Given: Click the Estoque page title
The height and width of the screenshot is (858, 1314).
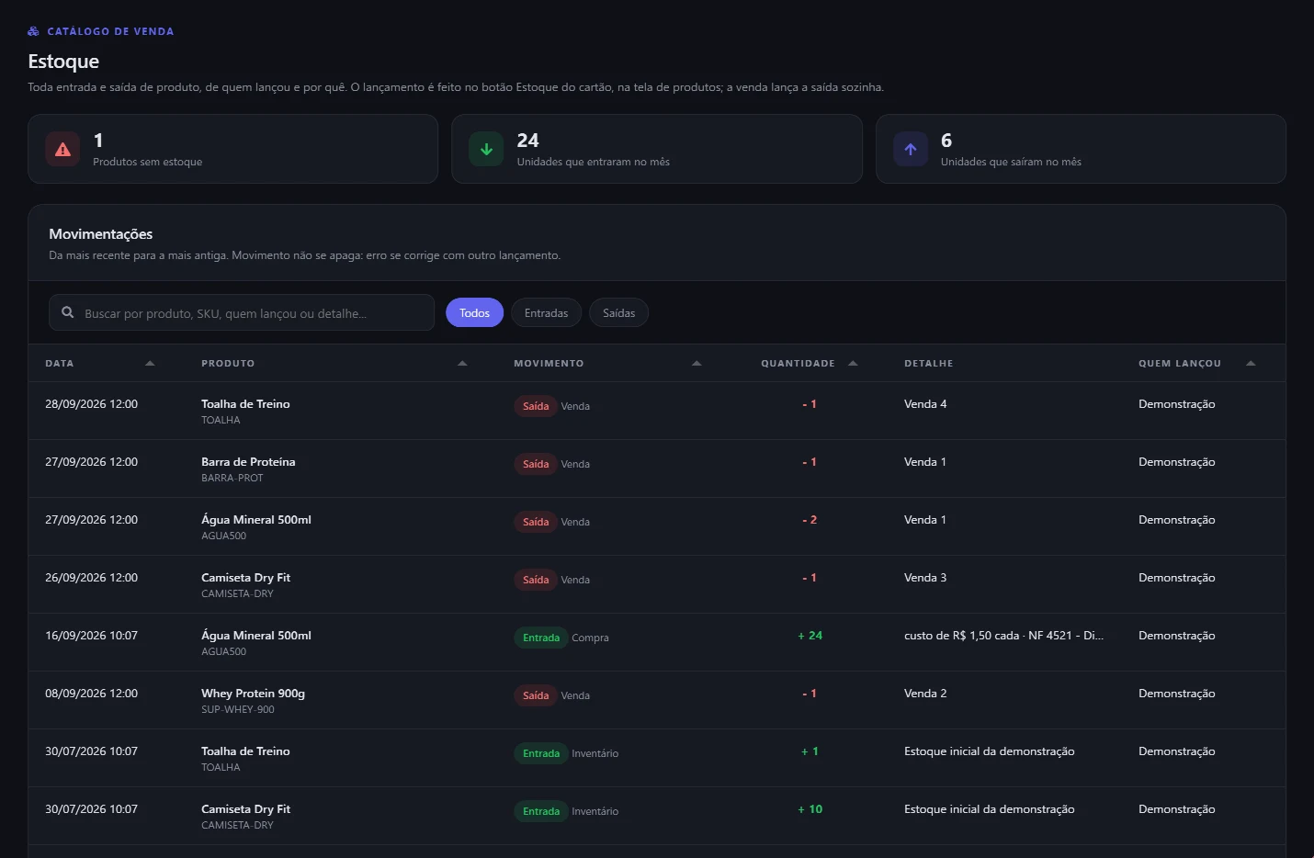Looking at the screenshot, I should (63, 62).
